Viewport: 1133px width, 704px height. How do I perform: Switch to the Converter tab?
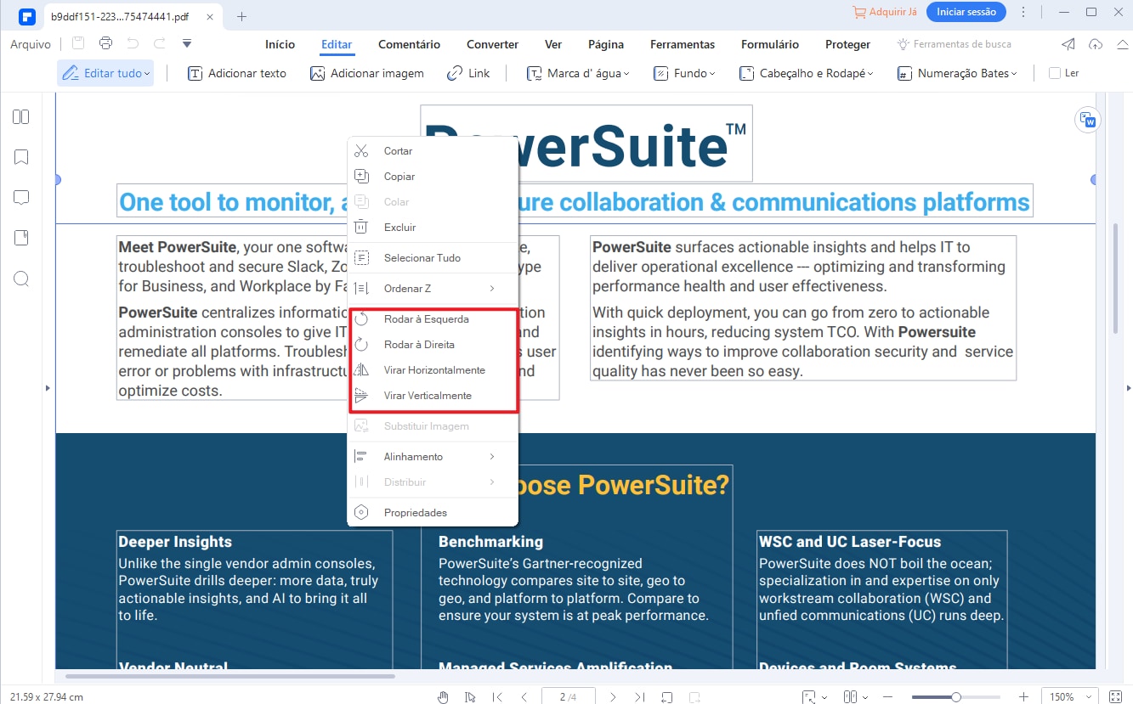point(492,44)
